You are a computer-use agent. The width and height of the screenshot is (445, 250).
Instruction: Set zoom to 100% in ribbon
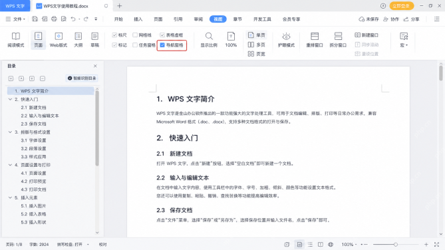click(x=231, y=40)
